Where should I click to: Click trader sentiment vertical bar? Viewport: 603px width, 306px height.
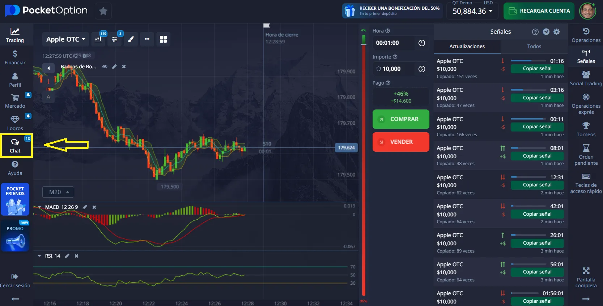pyautogui.click(x=364, y=165)
